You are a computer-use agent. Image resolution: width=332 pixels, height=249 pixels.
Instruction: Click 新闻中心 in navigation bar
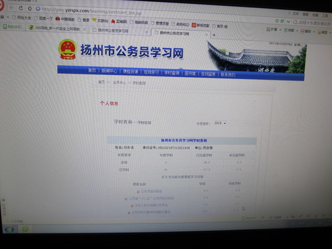109,71
